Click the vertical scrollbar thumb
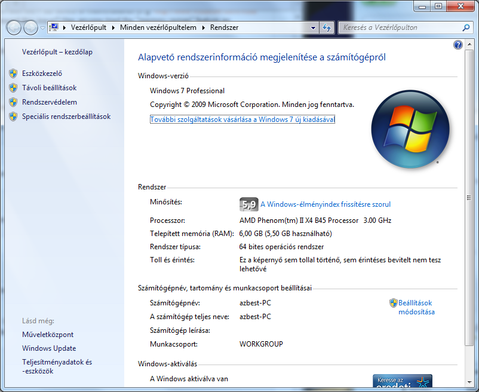479x392 pixels. (x=469, y=198)
